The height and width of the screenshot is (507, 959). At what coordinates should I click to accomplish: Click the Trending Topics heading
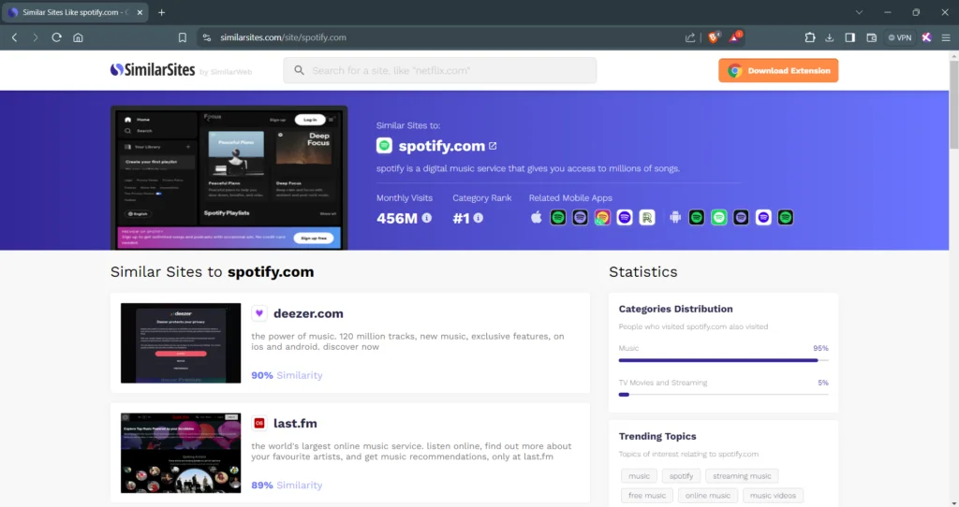657,436
